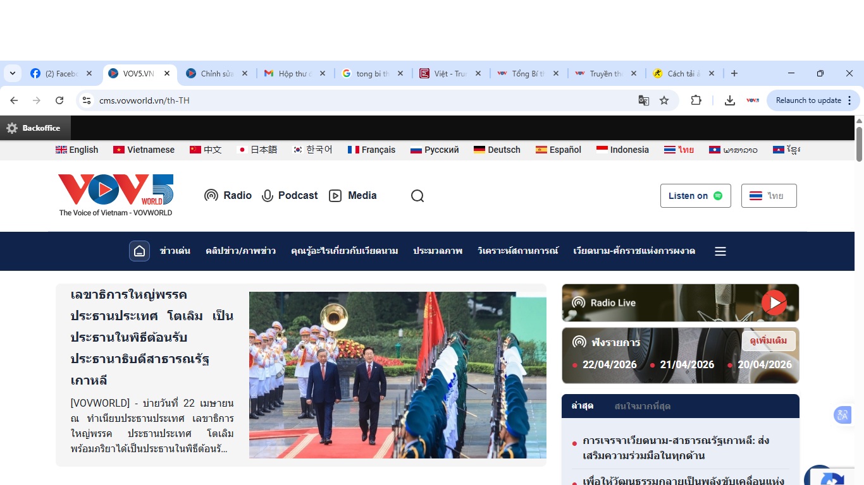Click the ดูเพิ่มเติม button

(768, 341)
